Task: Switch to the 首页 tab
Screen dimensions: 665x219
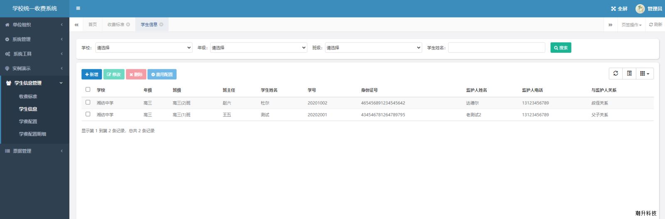Action: point(93,25)
